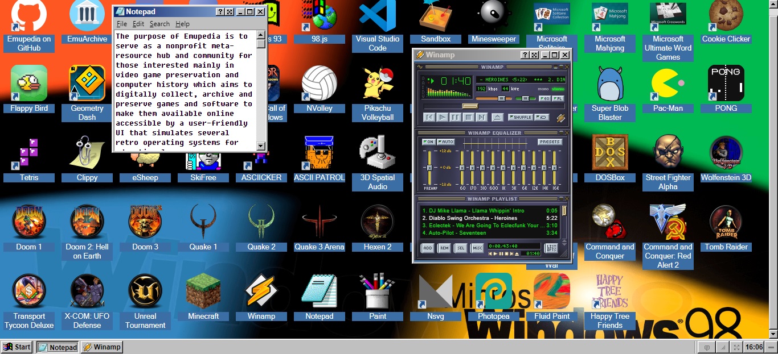Toggle AUTO in the Winamp equalizer
Viewport: 778px width, 354px height.
click(447, 142)
